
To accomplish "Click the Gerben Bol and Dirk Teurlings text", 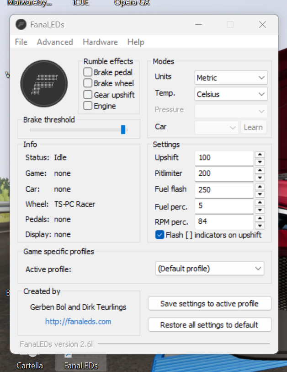I will click(x=78, y=307).
